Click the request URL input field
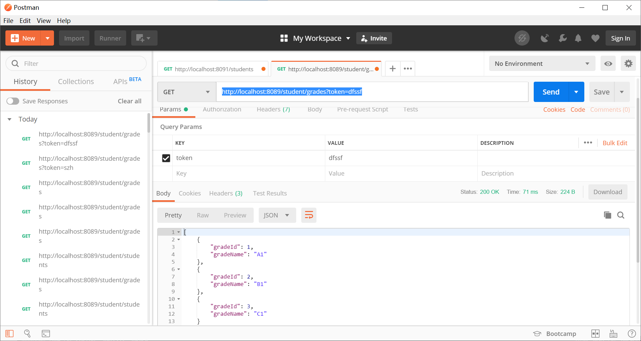Screen dimensions: 641x341 (x=372, y=92)
